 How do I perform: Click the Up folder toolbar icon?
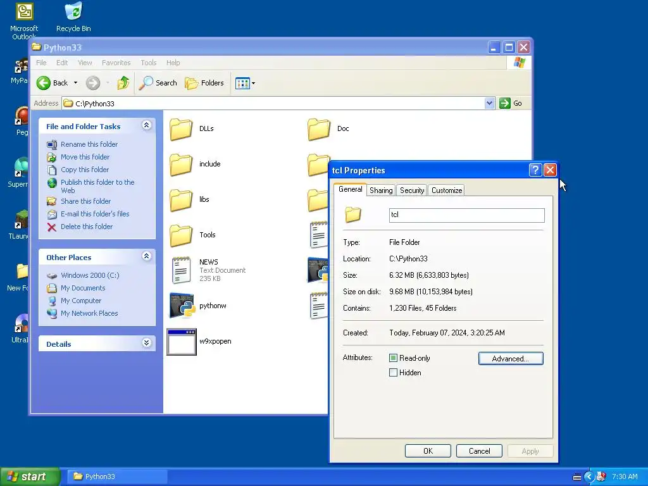[x=123, y=83]
